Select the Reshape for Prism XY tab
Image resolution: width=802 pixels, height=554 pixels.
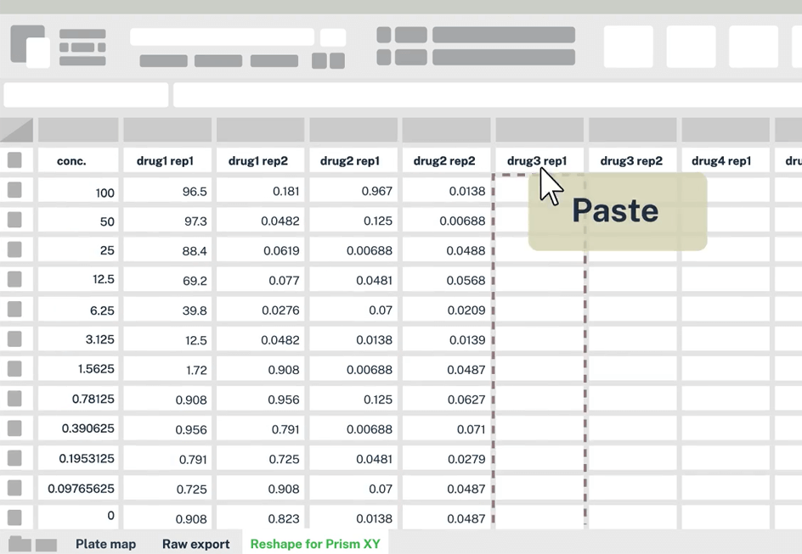coord(315,544)
